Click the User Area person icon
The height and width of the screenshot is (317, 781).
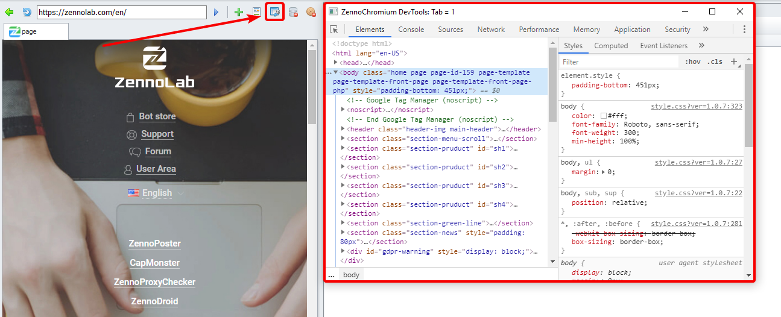point(128,169)
